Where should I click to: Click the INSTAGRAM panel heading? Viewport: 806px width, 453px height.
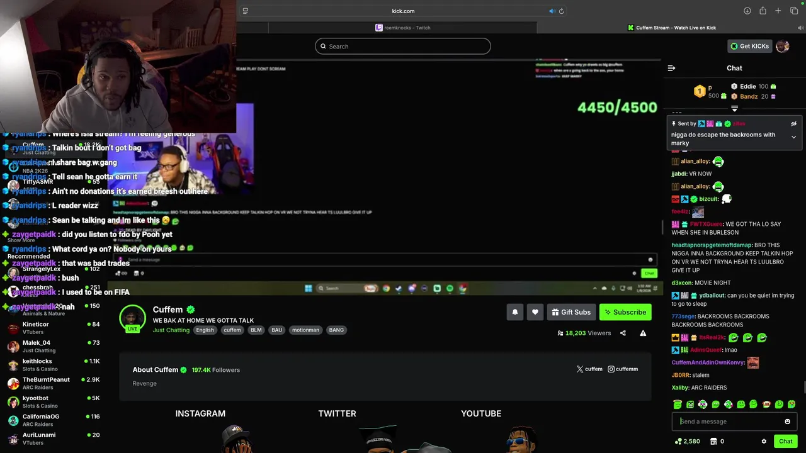pyautogui.click(x=200, y=413)
